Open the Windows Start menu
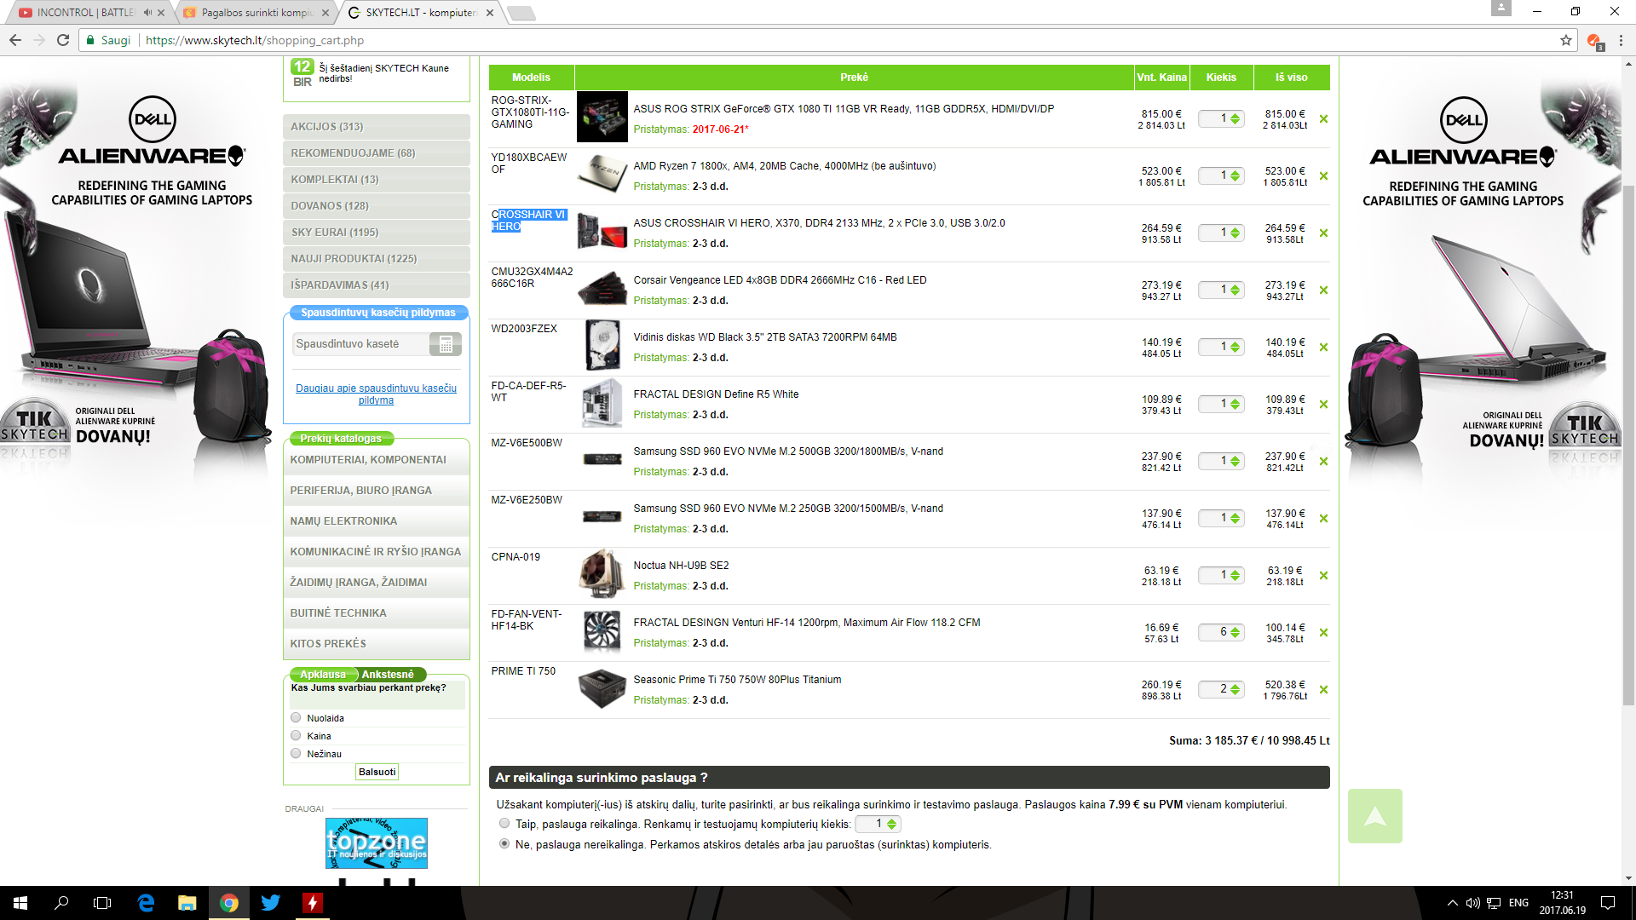The image size is (1636, 920). pyautogui.click(x=20, y=903)
